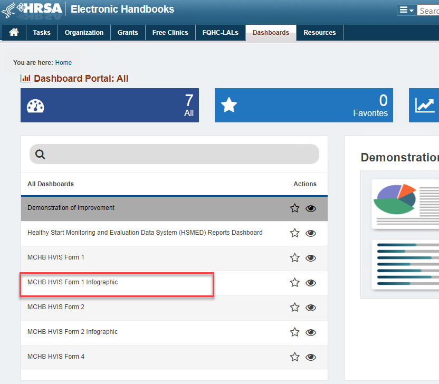The height and width of the screenshot is (384, 439).
Task: Select MCHB HVIS Form 4 row
Action: click(x=174, y=358)
